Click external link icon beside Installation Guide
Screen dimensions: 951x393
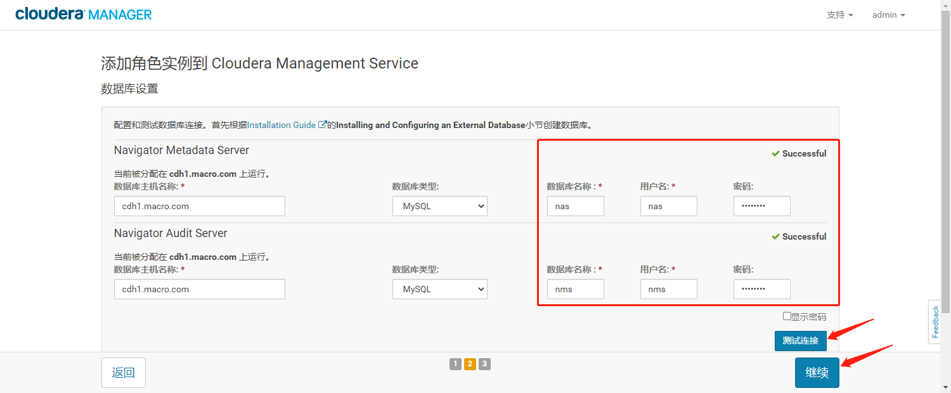[x=322, y=125]
